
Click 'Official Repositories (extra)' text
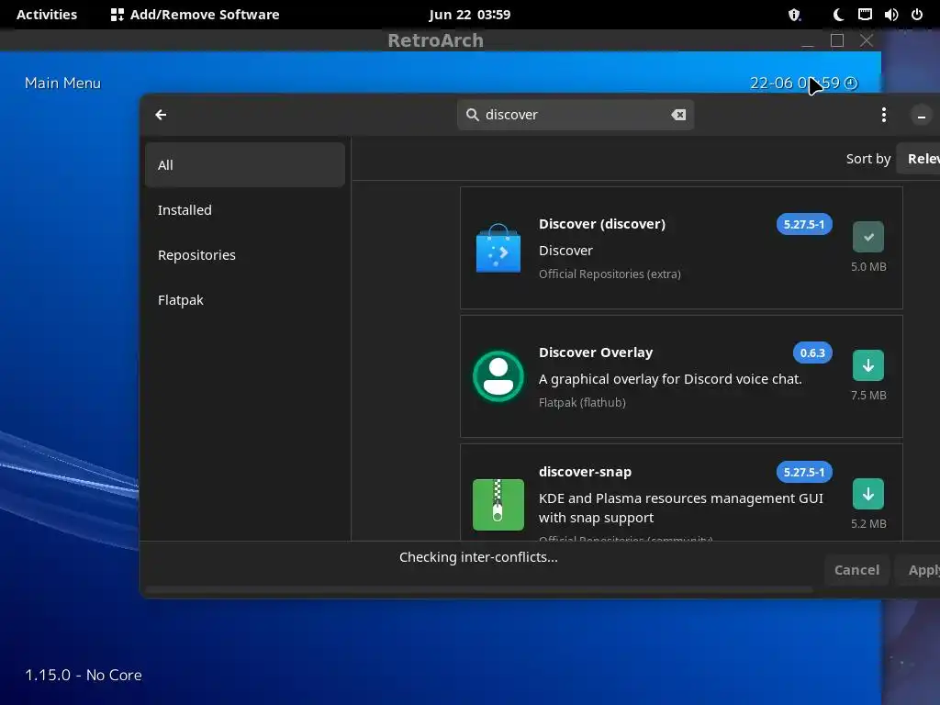610,274
